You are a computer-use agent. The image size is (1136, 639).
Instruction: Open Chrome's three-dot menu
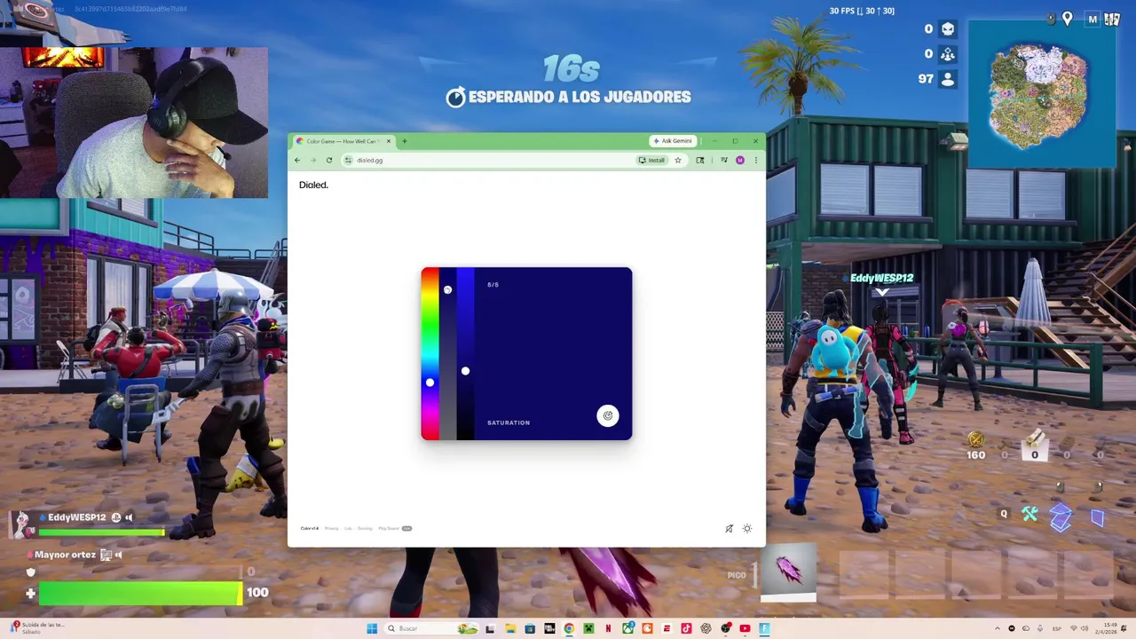click(x=756, y=160)
